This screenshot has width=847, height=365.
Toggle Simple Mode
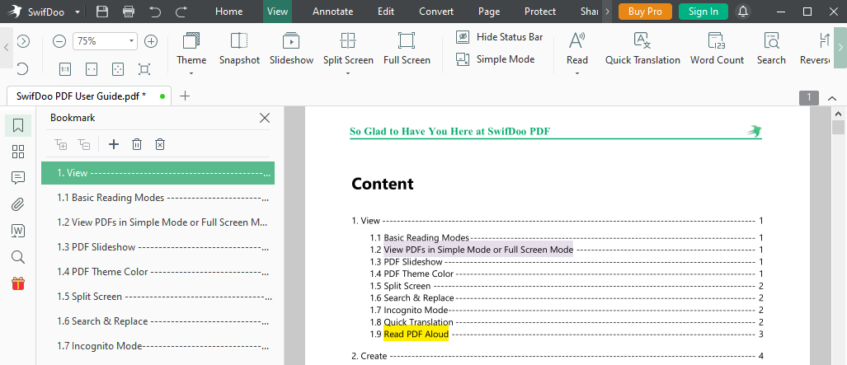point(495,59)
